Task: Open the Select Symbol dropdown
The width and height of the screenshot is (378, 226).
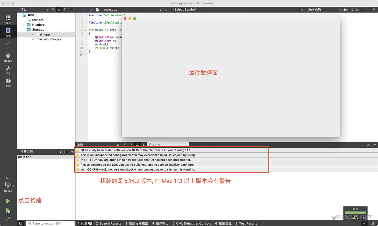Action: click(238, 9)
